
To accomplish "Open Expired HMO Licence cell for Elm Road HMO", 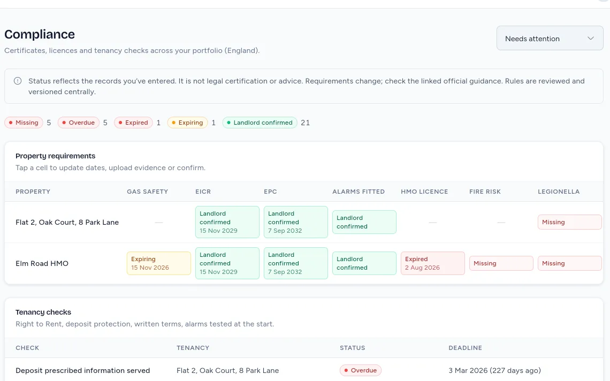I will click(x=432, y=263).
